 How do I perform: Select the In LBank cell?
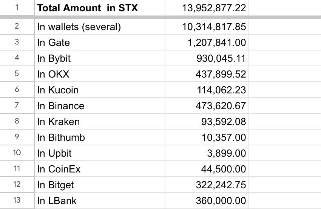(x=57, y=201)
